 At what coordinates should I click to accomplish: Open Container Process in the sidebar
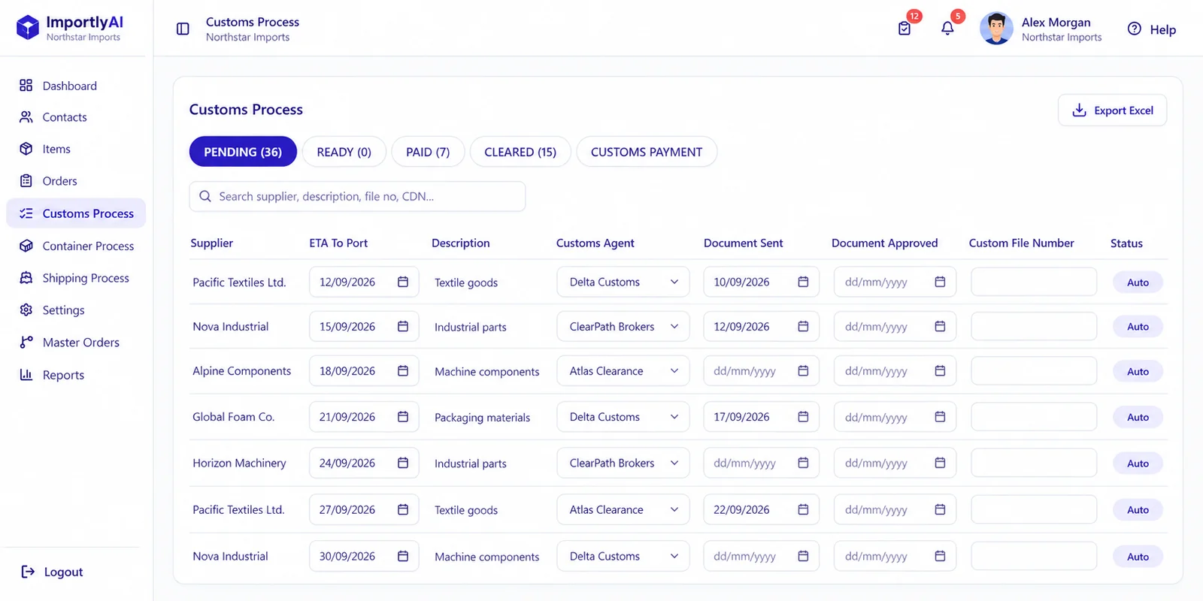point(77,246)
